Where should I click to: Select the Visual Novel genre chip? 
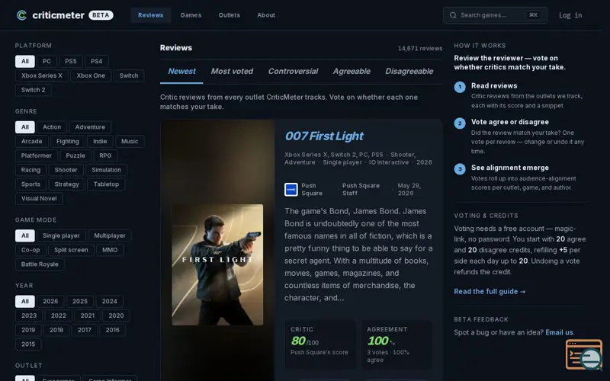click(39, 199)
